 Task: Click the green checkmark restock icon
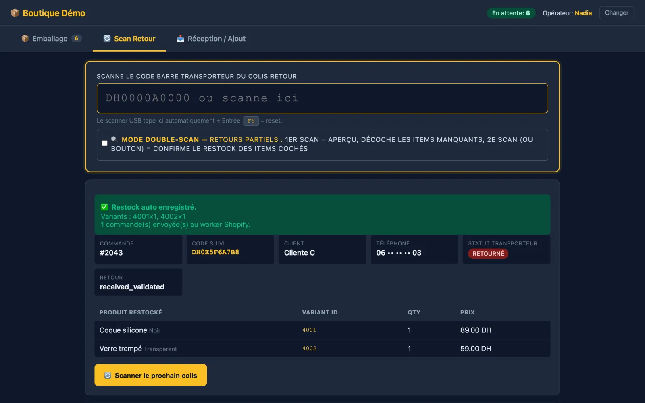[x=104, y=207]
